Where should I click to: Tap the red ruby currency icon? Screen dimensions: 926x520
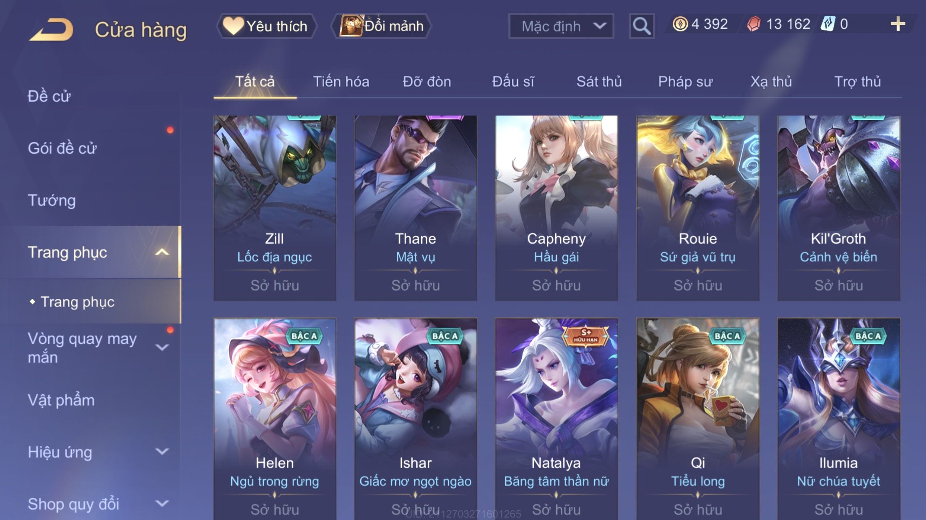(x=754, y=24)
